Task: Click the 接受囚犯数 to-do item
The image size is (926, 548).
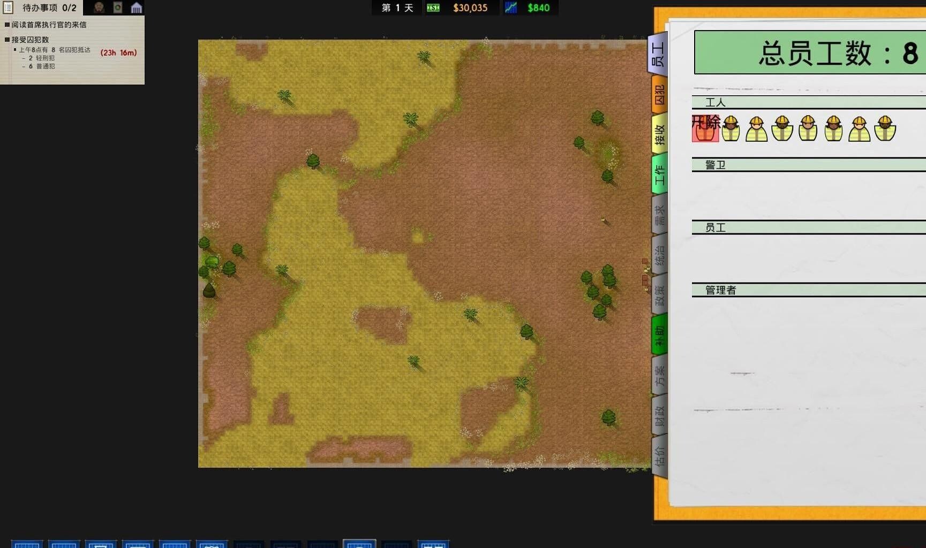Action: [30, 40]
